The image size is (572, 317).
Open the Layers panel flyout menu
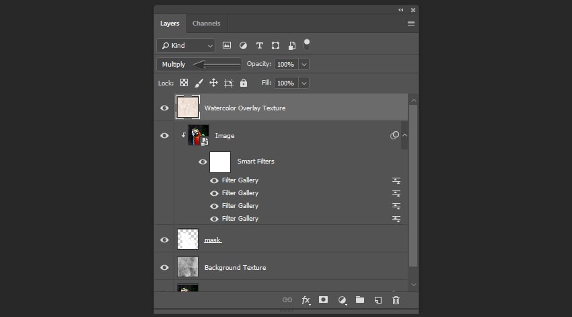[410, 24]
